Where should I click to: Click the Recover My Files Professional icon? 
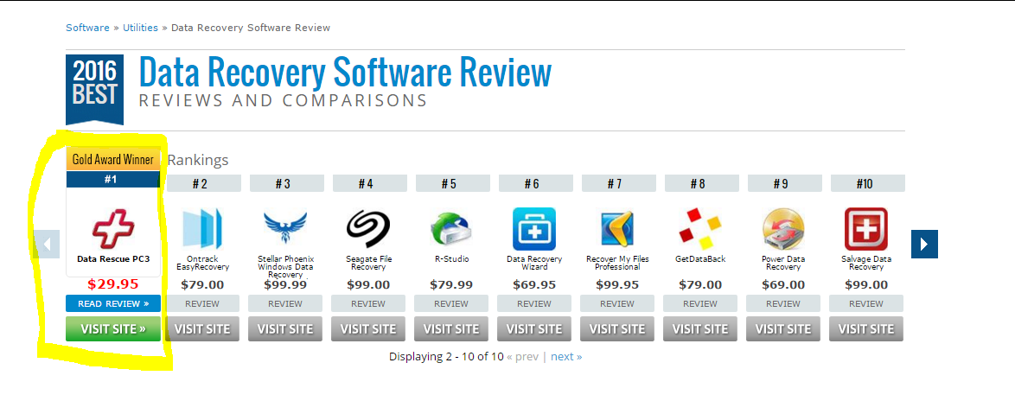(x=617, y=229)
